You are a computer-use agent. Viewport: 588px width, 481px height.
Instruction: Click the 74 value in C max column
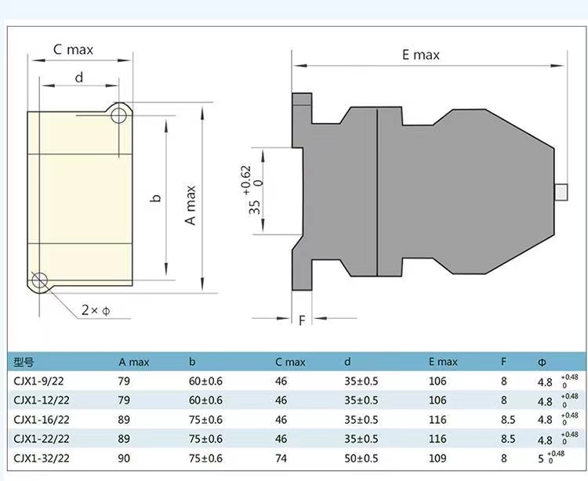pos(282,457)
